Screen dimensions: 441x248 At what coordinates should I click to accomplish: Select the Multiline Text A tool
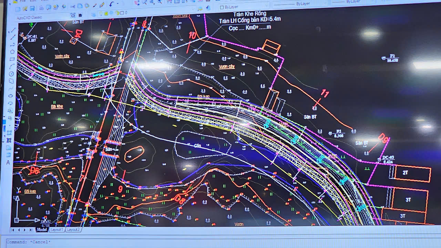click(8, 162)
